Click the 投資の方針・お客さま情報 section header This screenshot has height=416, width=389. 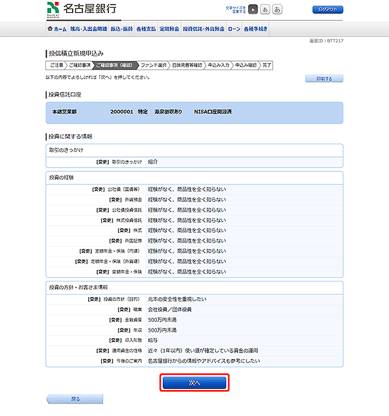tap(78, 288)
